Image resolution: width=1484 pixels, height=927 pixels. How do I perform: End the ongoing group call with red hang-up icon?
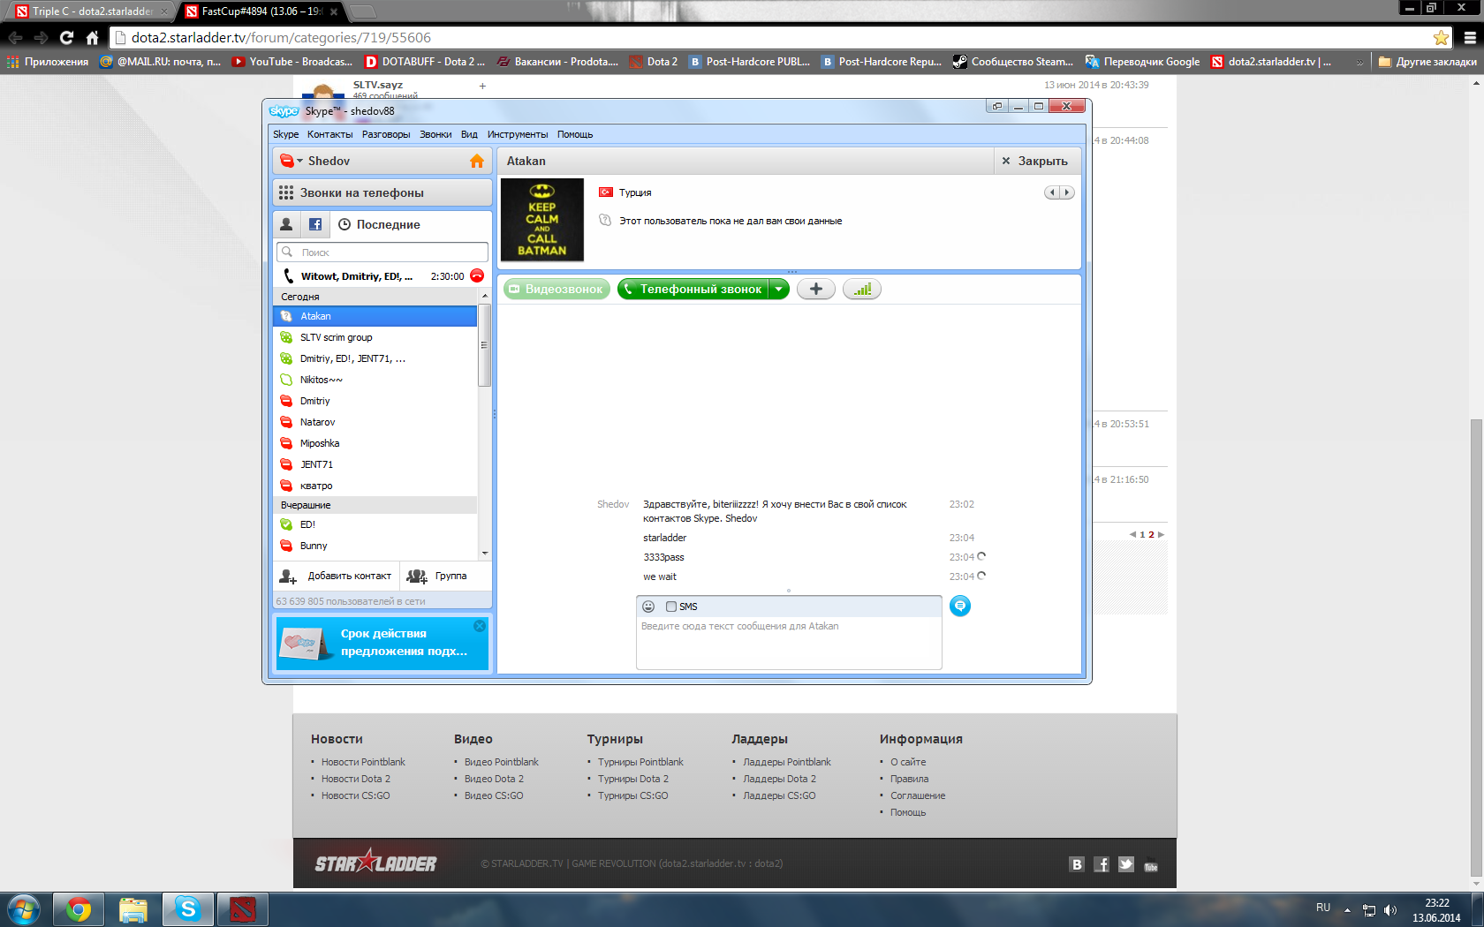[x=477, y=275]
